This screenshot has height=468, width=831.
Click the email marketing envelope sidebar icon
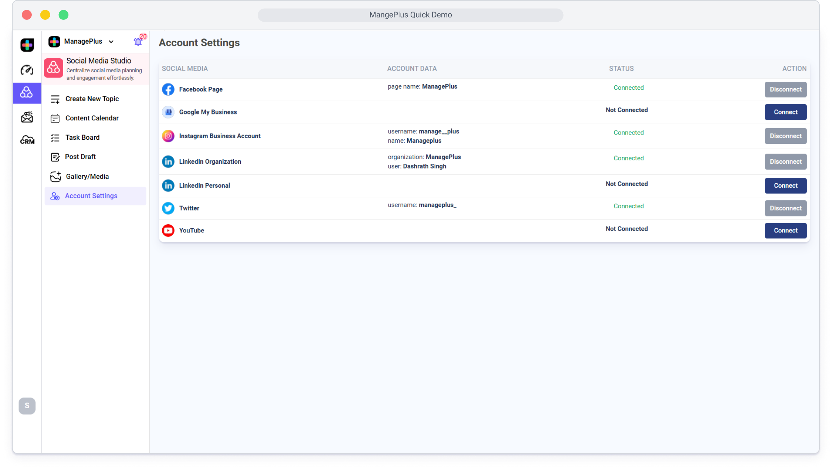click(27, 117)
